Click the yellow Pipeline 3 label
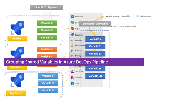 click(16, 93)
